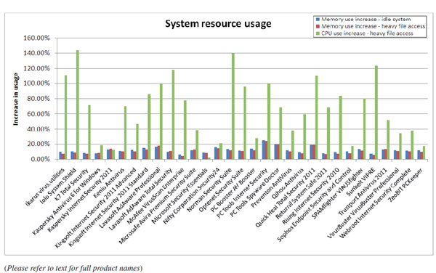Select the "Ikarus virus.utilities" category label
The width and height of the screenshot is (436, 273).
[46, 187]
